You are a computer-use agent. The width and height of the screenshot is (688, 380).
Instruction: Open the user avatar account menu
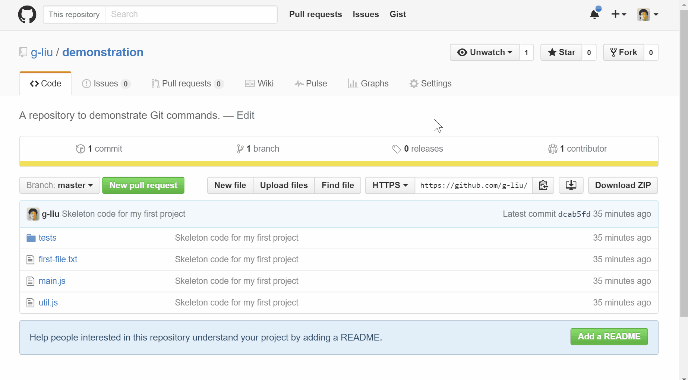point(648,15)
